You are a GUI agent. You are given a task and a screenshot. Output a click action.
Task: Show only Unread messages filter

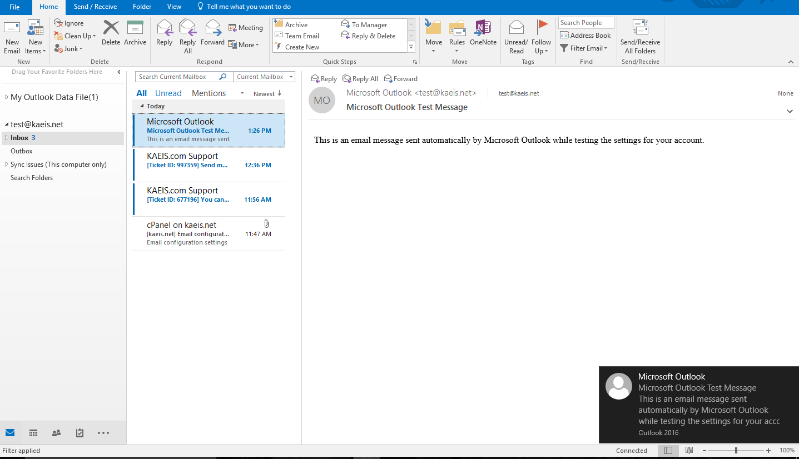coord(168,93)
